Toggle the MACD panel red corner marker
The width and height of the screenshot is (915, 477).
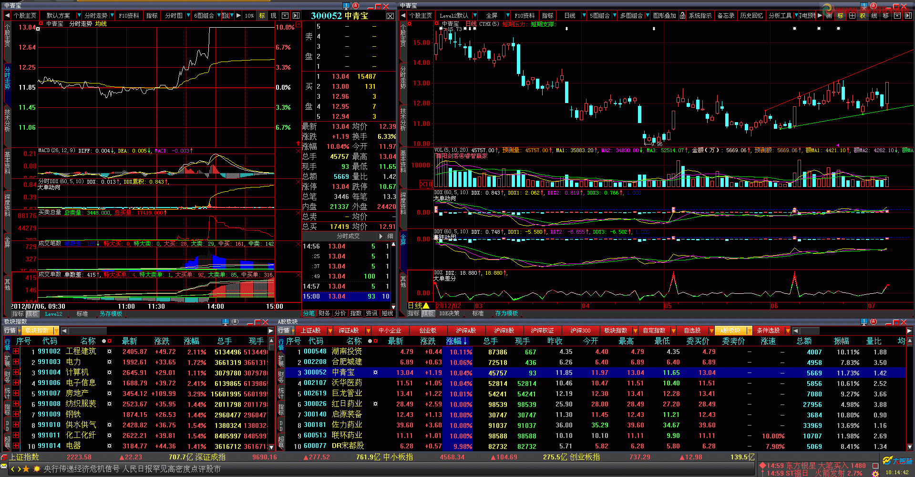pyautogui.click(x=298, y=151)
